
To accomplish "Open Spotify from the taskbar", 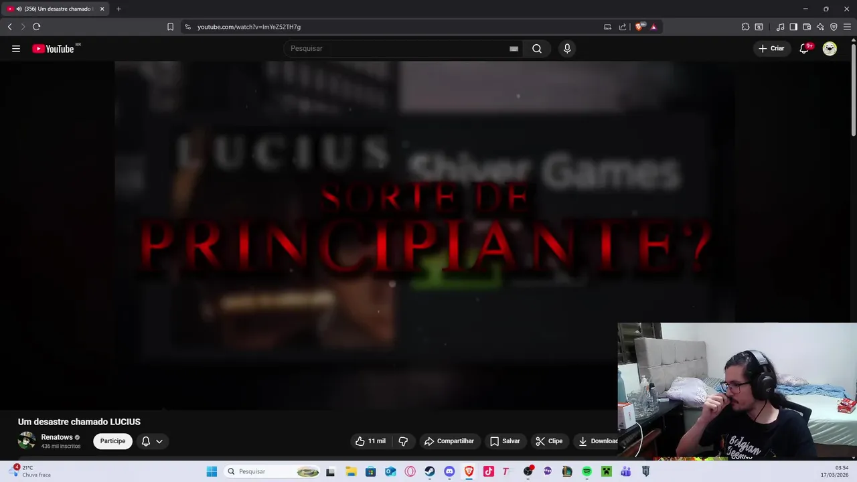I will (x=587, y=471).
